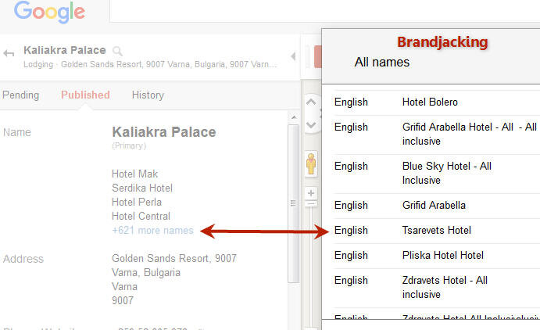Click the search magnifier beside Kaliakra Palace
This screenshot has height=330, width=540.
coord(117,51)
